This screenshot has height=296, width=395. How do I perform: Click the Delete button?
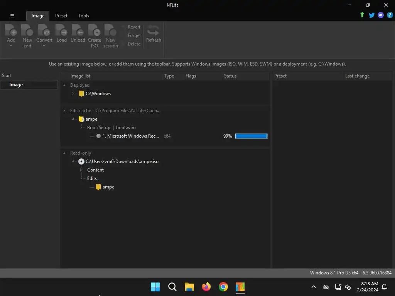pos(134,44)
